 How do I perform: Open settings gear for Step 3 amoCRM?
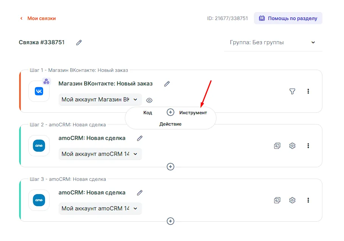292,200
